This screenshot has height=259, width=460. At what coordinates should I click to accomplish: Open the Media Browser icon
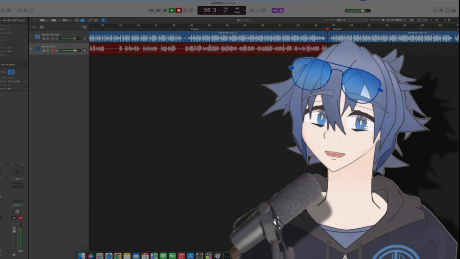click(x=454, y=10)
